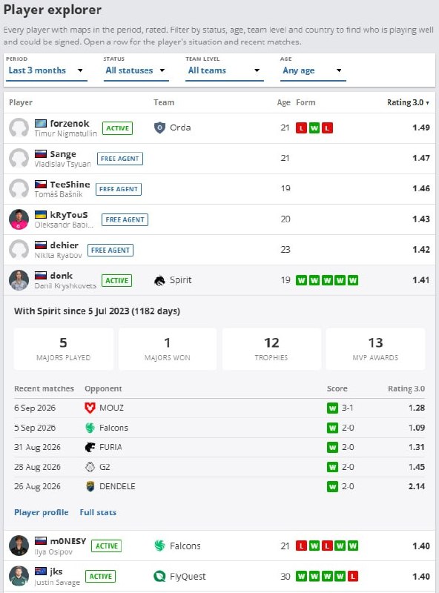The width and height of the screenshot is (439, 593).
Task: Click the FlyQuest logo next to jks
Action: 159,577
